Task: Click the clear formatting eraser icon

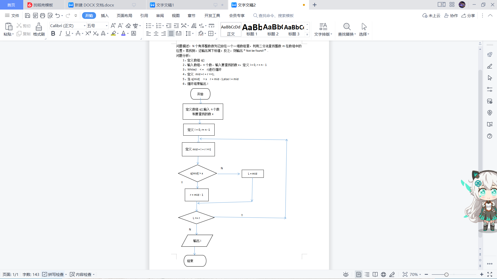Action: [x=128, y=26]
